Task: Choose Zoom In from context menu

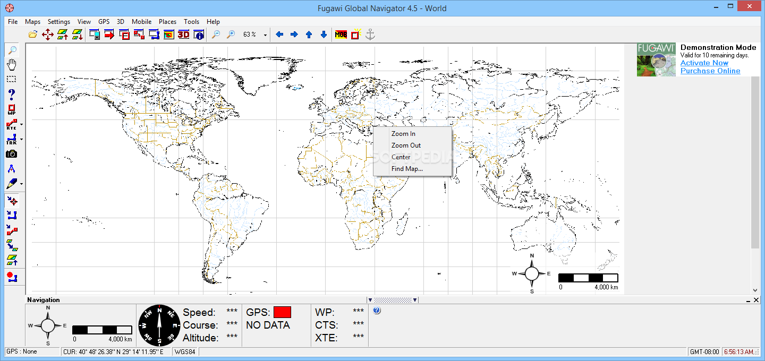Action: tap(412, 134)
